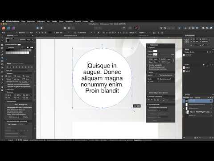214x161 pixels.
Task: Open the Ansicht menu
Action: [78, 21]
